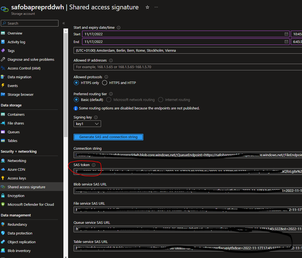Open End date calendar picker icon
Screen dimensions: 302x258
(286, 42)
